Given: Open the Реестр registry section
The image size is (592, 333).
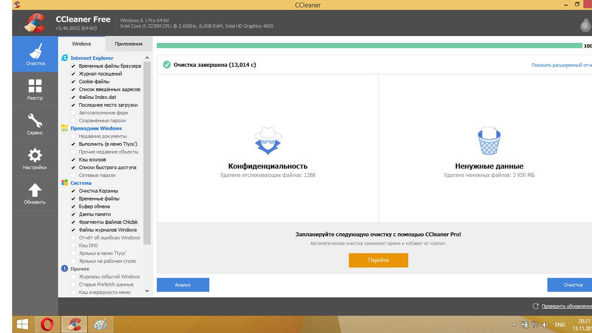Looking at the screenshot, I should click(x=35, y=89).
